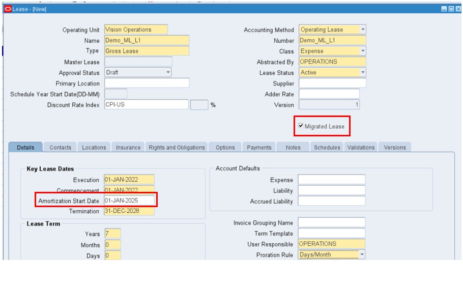Switch to the Details tab

(25, 148)
